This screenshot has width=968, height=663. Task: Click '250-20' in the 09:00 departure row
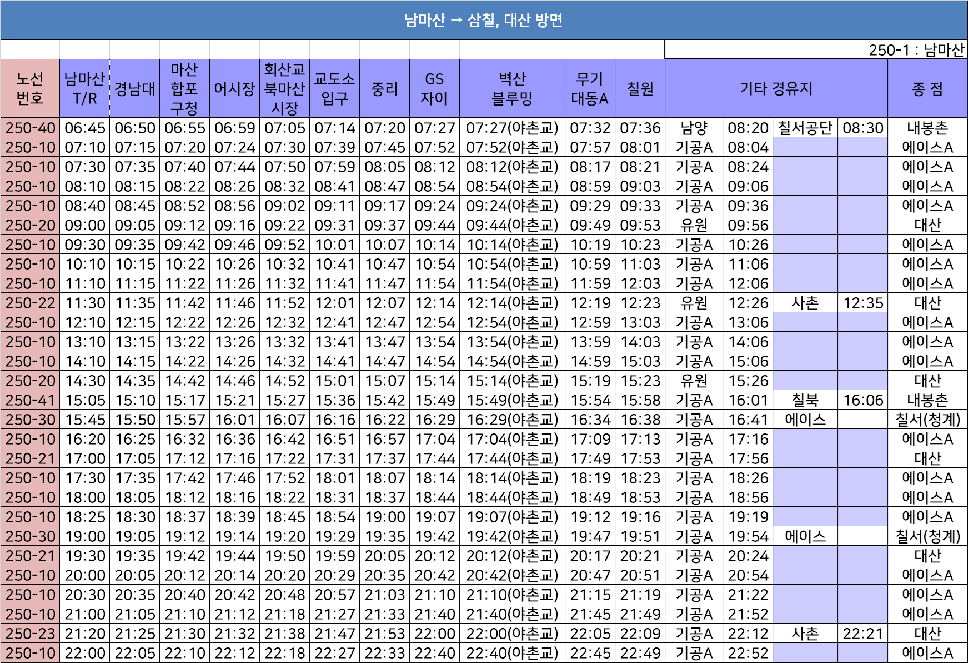[x=30, y=225]
